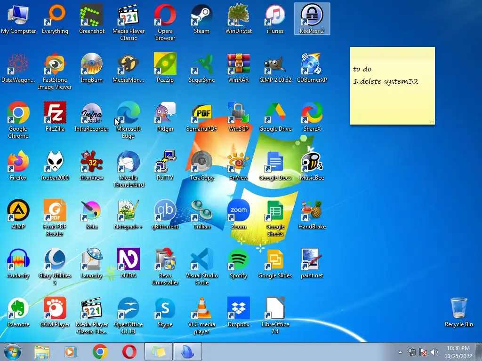
Task: Open the Sticky Notes taskbar button
Action: (x=159, y=352)
